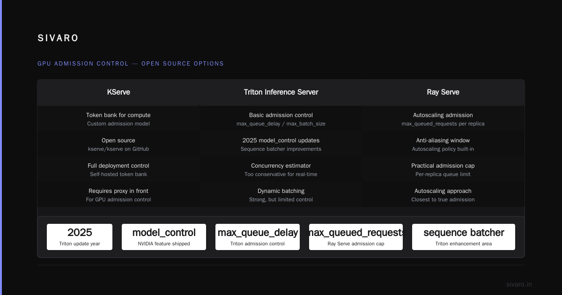Click the KServe column header
This screenshot has width=562, height=295.
(118, 92)
